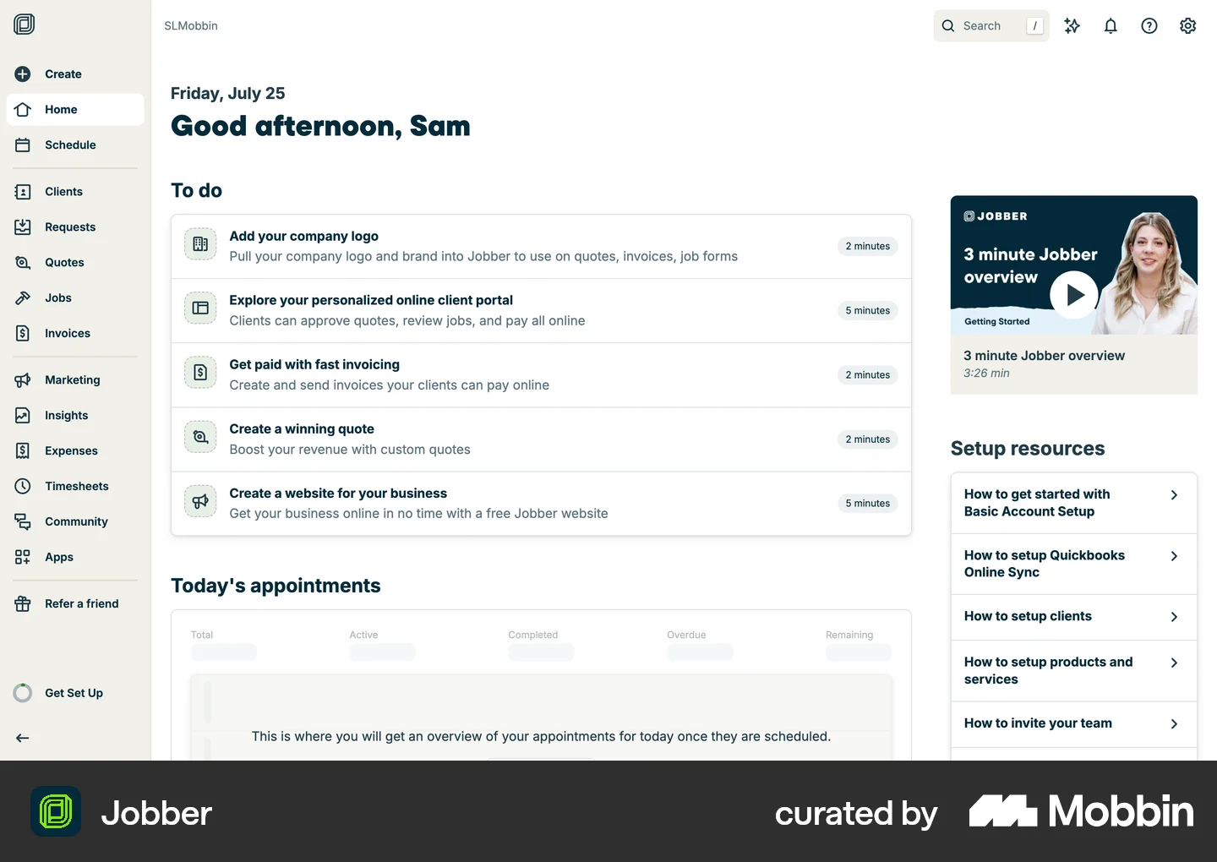This screenshot has height=862, width=1217.
Task: Open Apps in the sidebar
Action: tap(75, 558)
